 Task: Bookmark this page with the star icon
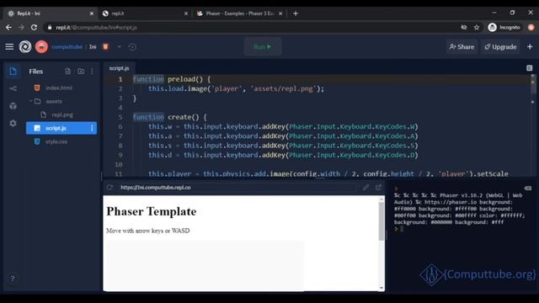[x=477, y=27]
